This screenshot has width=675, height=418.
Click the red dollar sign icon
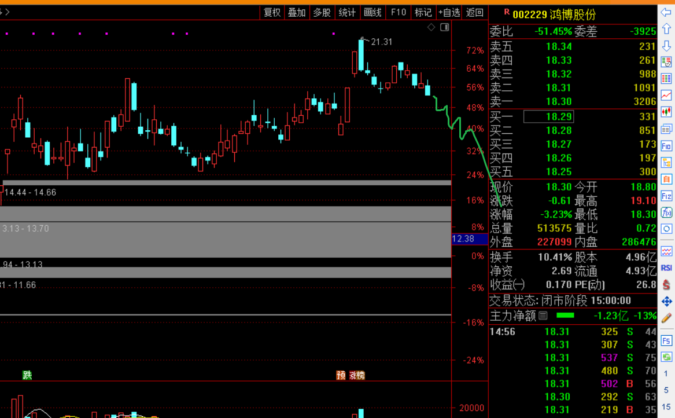point(666,284)
